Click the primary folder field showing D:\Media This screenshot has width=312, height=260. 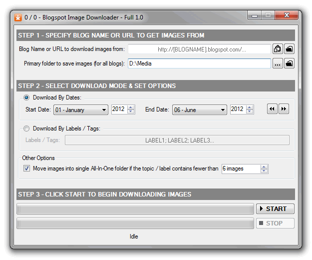(199, 63)
